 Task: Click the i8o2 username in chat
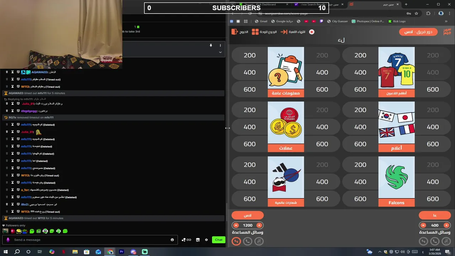[x=24, y=204]
